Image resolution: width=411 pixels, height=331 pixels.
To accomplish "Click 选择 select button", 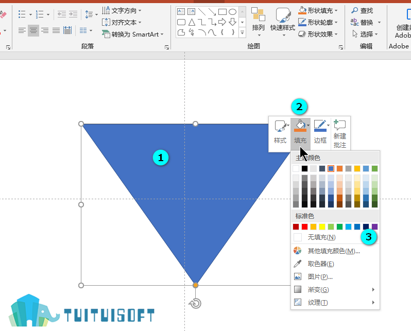I will pos(365,34).
